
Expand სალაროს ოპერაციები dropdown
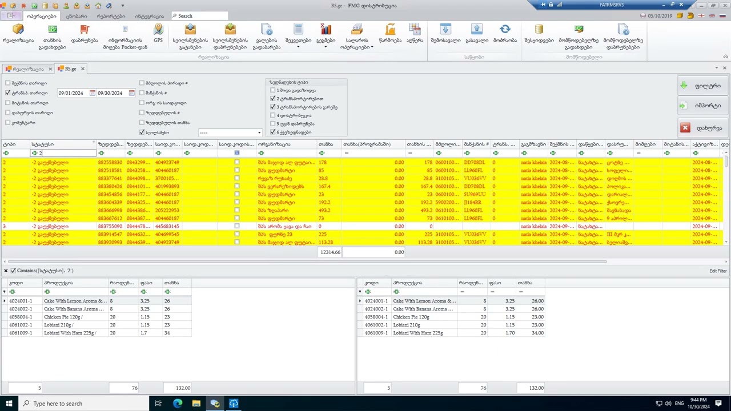pyautogui.click(x=372, y=47)
